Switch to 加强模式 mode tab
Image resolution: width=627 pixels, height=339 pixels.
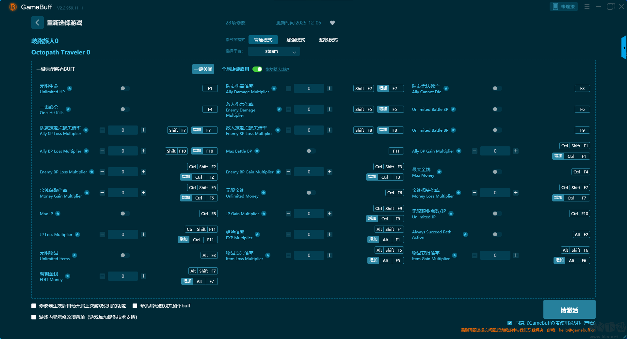point(296,40)
